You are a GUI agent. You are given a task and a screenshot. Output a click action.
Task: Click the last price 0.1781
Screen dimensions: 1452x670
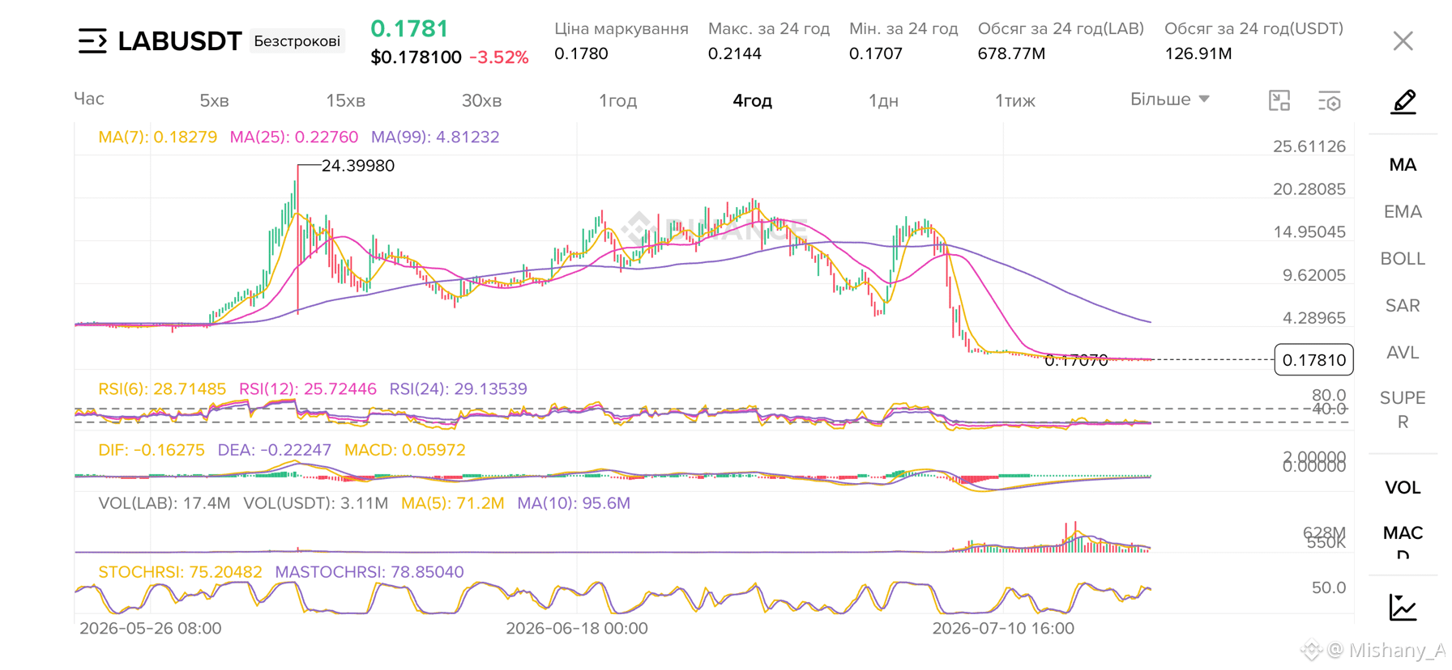[409, 28]
